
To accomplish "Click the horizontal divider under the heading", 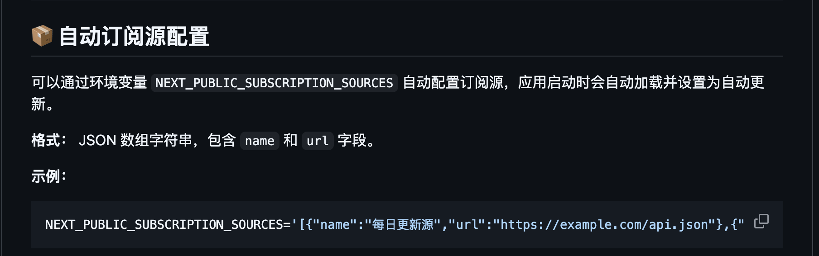I will (x=407, y=56).
